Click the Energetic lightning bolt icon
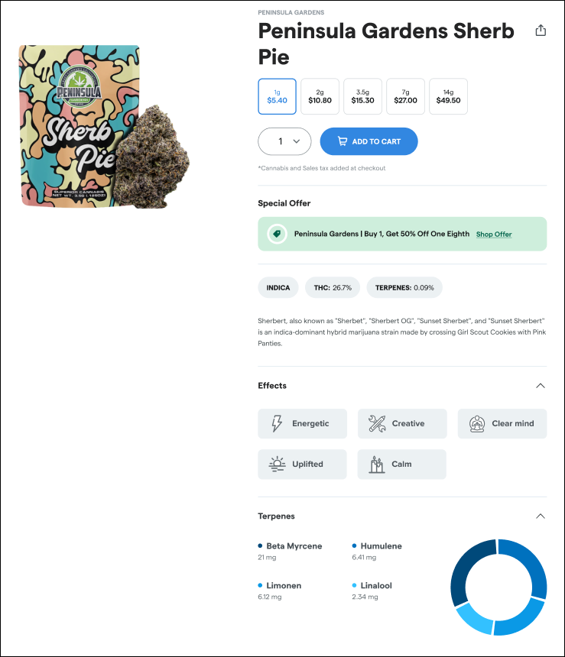This screenshot has width=565, height=657. (277, 423)
